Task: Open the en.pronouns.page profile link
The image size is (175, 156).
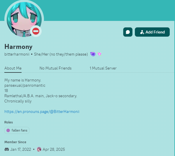Action: 42,111
